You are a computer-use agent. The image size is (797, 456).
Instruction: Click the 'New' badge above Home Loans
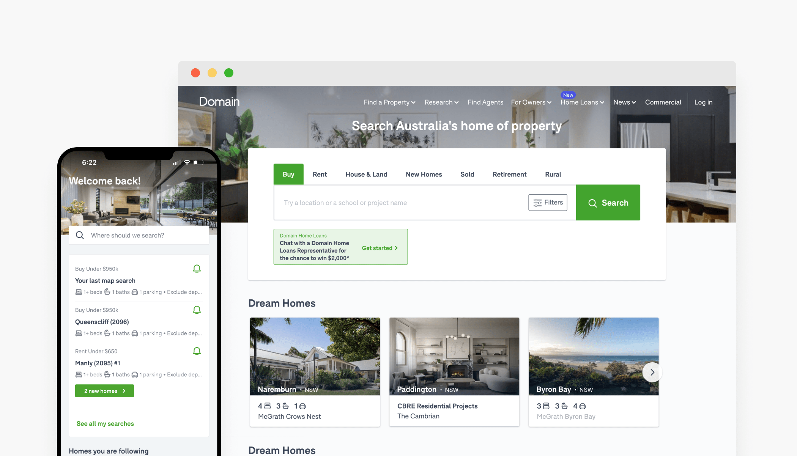click(x=568, y=95)
